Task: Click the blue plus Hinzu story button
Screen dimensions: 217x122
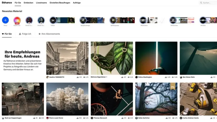Action: 5,20
